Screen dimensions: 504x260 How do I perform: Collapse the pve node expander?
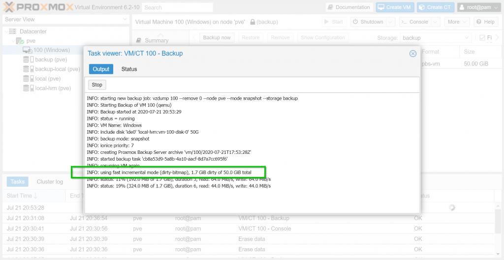(13, 41)
